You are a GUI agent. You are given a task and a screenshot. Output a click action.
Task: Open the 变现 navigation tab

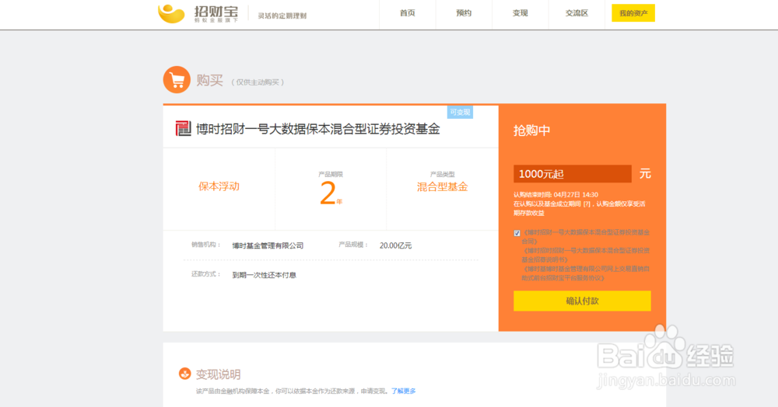click(520, 13)
